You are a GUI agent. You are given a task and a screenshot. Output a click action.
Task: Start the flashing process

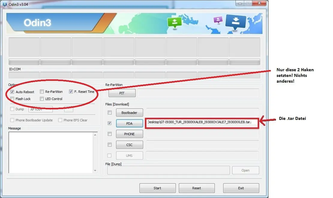(157, 188)
